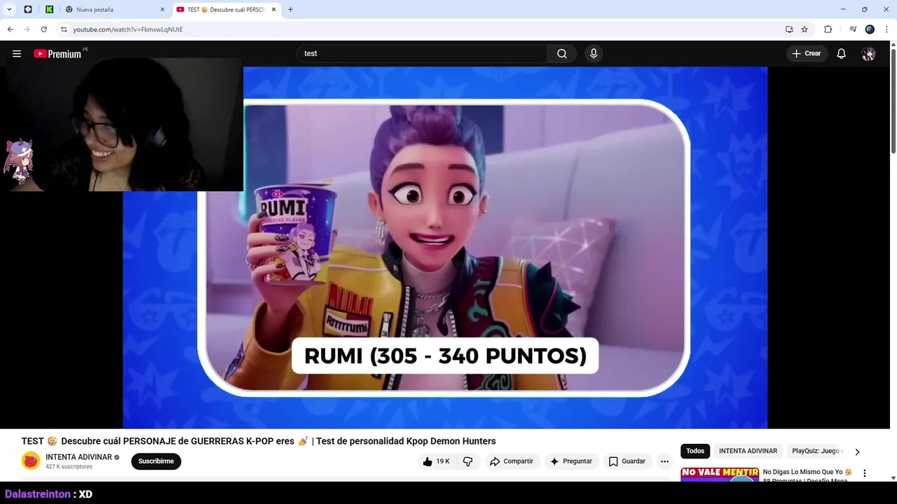897x504 pixels.
Task: Click the address bar URL
Action: click(x=128, y=29)
